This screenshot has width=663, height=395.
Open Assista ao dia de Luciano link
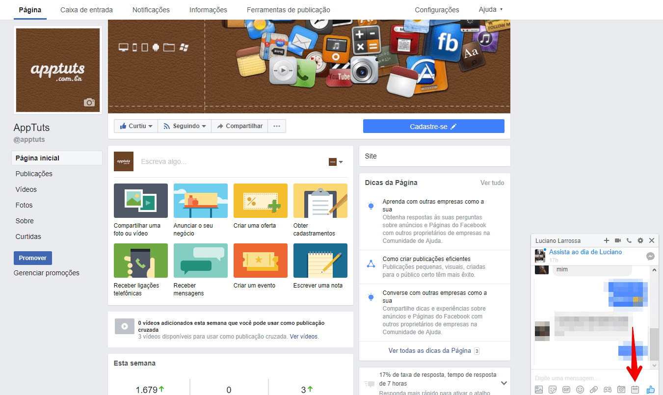(585, 252)
